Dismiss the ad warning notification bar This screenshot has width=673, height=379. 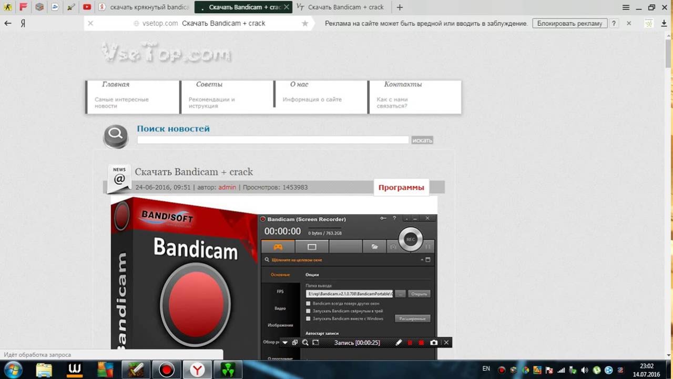pyautogui.click(x=629, y=23)
